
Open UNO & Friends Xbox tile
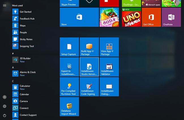tap(131, 17)
